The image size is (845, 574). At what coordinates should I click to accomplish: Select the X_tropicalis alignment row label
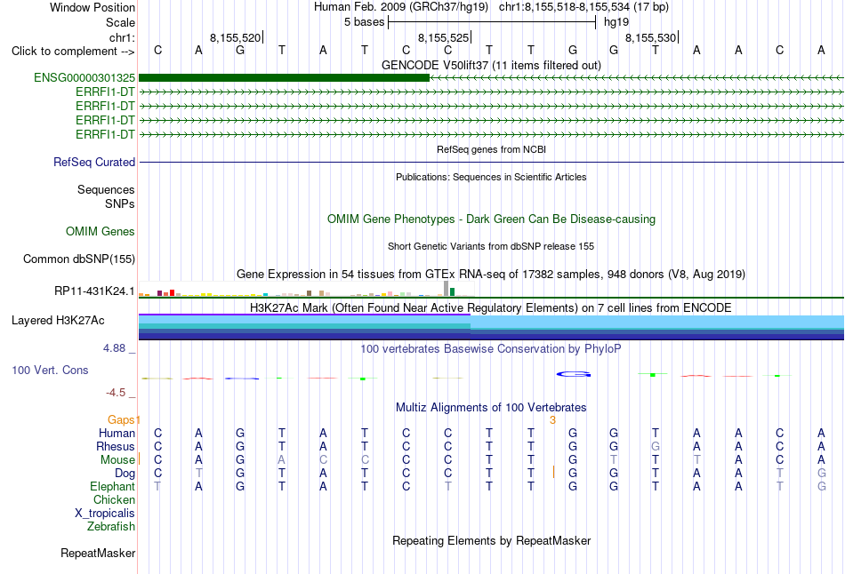[x=105, y=514]
